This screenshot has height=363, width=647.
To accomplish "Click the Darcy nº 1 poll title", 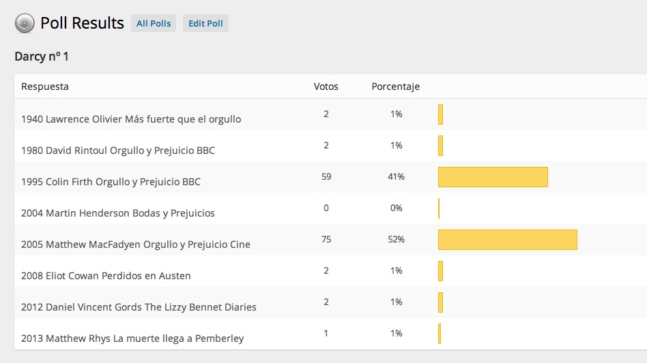I will [x=42, y=57].
